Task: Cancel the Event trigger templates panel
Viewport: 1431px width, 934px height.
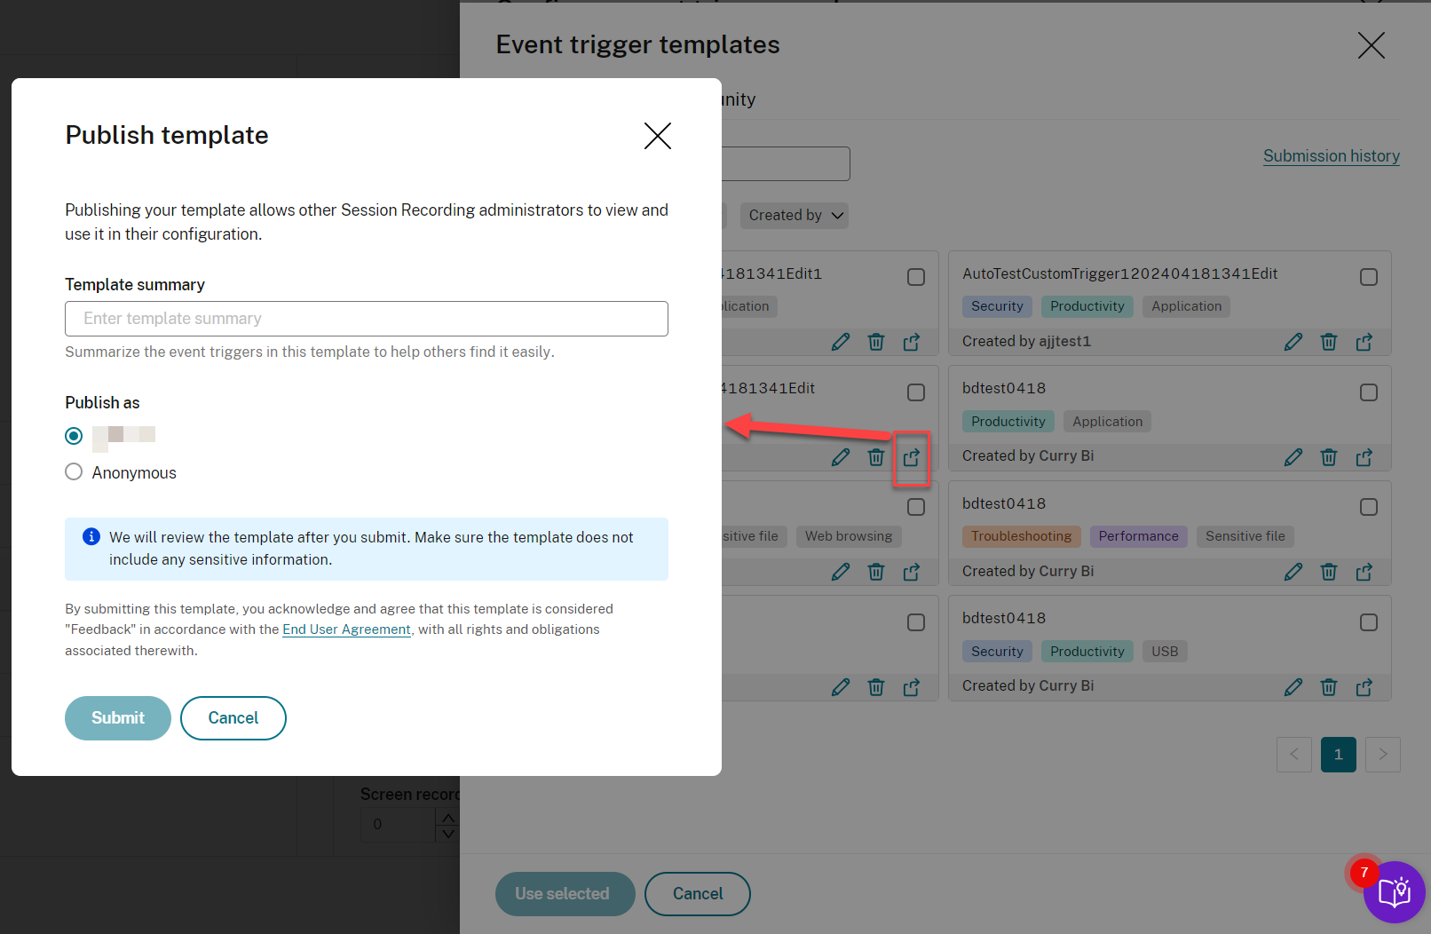Action: tap(698, 894)
